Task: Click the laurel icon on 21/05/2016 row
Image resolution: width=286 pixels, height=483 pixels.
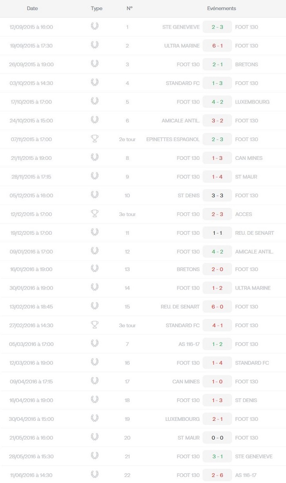Action: (x=95, y=437)
